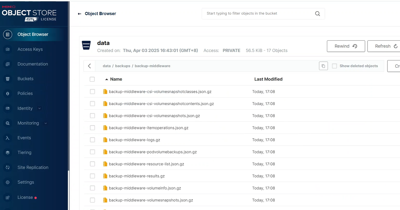
Task: Click the License sidebar icon
Action: pyautogui.click(x=8, y=198)
